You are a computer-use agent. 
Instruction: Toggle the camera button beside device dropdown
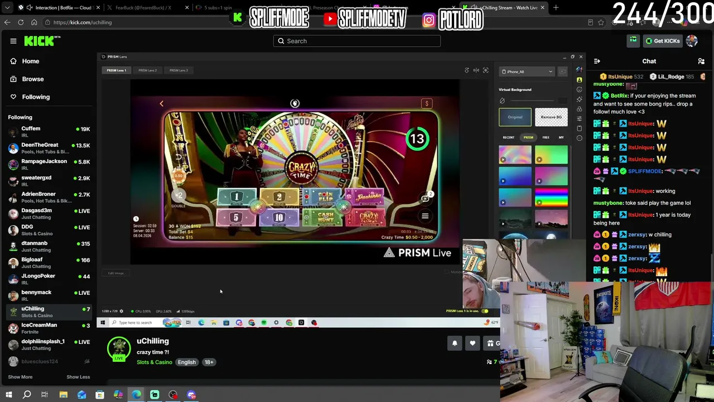(x=562, y=71)
